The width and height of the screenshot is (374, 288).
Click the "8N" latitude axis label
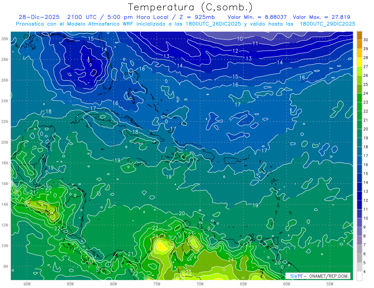pyautogui.click(x=6, y=266)
